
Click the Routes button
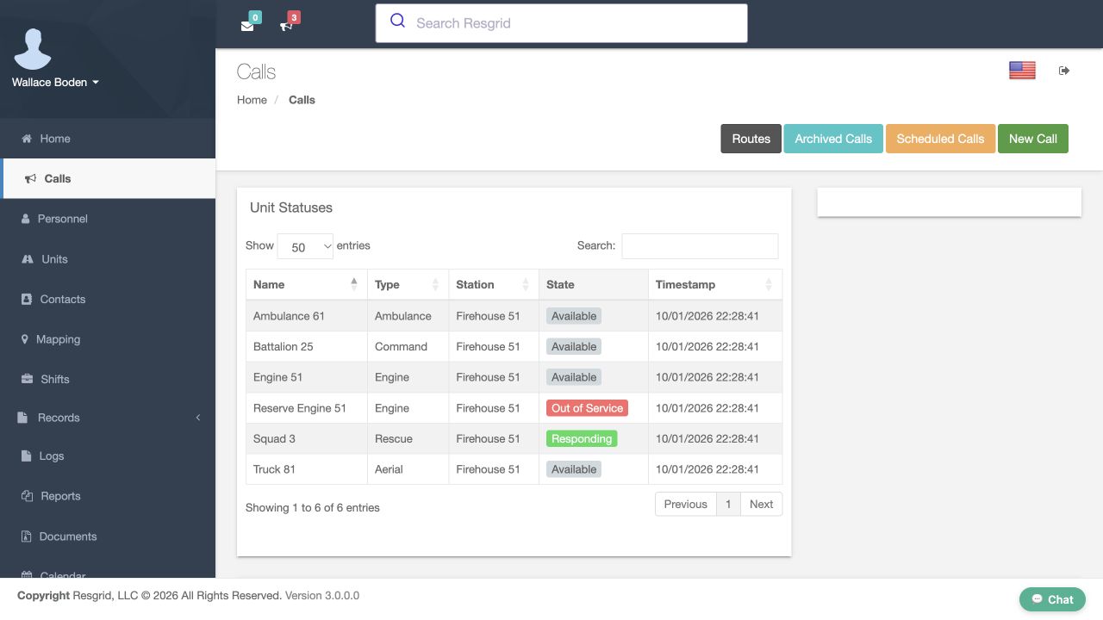tap(751, 139)
